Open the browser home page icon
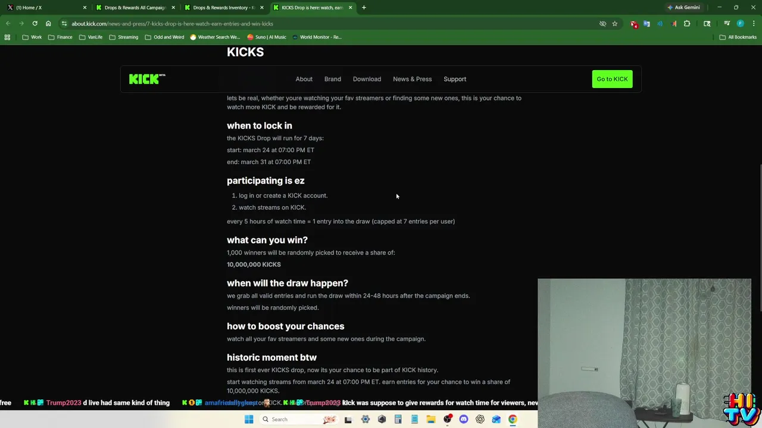Viewport: 762px width, 428px height. pyautogui.click(x=48, y=24)
